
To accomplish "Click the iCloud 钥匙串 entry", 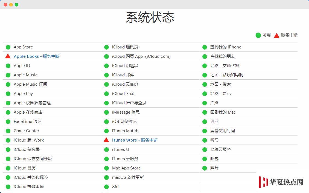I will 125,66.
